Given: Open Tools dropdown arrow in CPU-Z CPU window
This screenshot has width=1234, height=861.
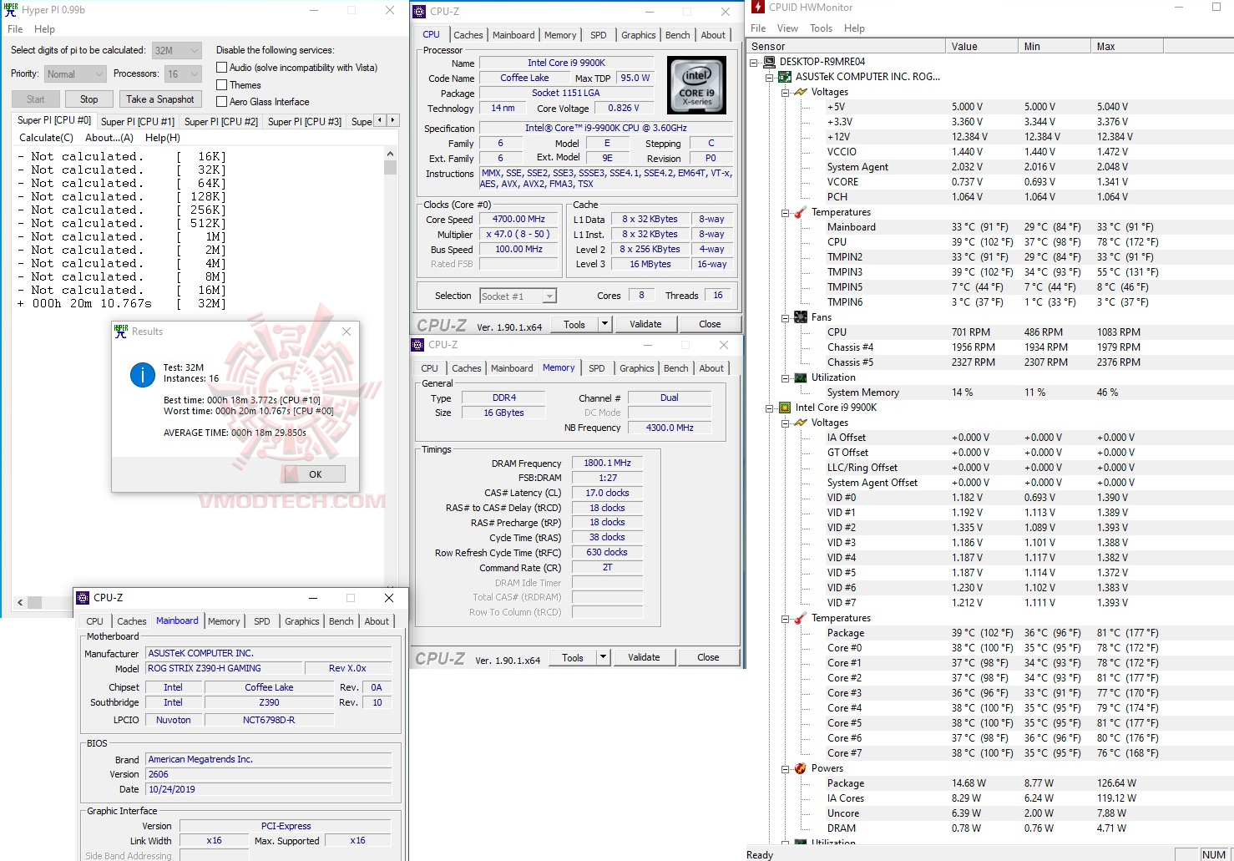Looking at the screenshot, I should (604, 324).
